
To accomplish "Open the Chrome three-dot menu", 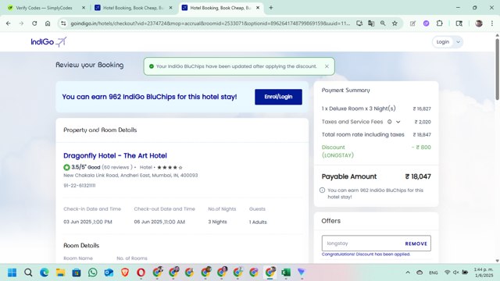I will pyautogui.click(x=492, y=23).
